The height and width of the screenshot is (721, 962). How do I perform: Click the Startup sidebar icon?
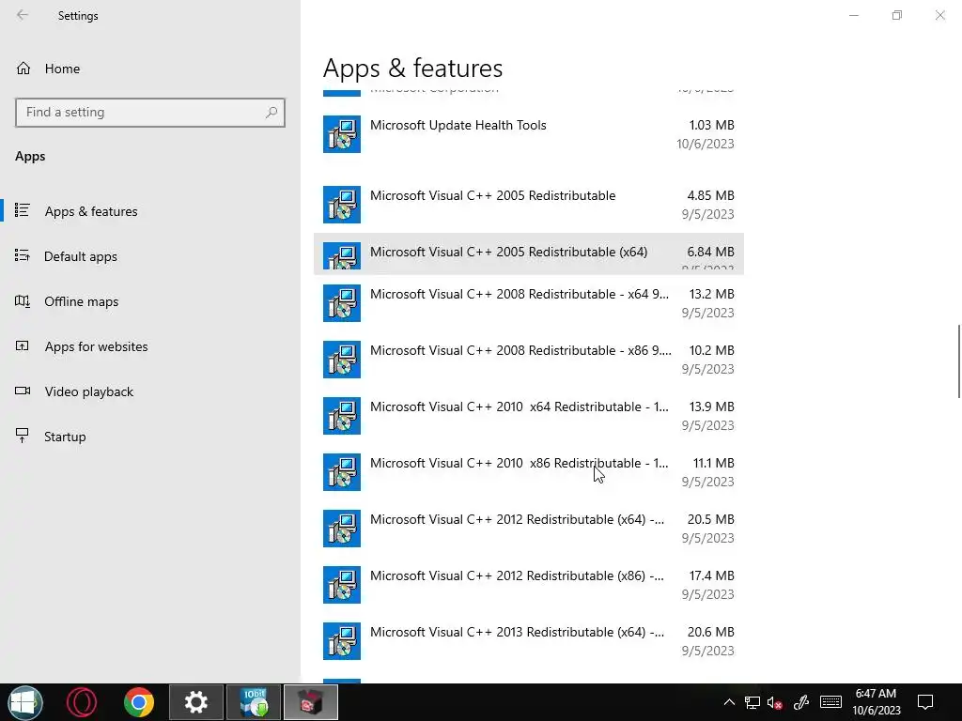[23, 436]
